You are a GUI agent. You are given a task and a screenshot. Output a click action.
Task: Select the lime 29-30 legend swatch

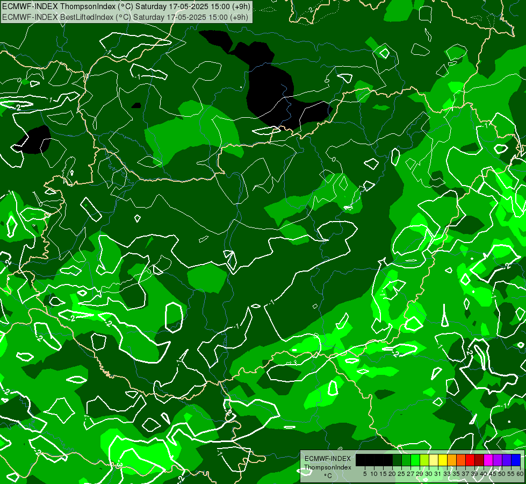pos(424,460)
